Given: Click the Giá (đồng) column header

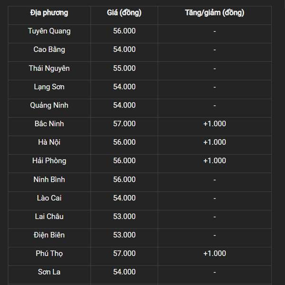Looking at the screenshot, I should (124, 13).
